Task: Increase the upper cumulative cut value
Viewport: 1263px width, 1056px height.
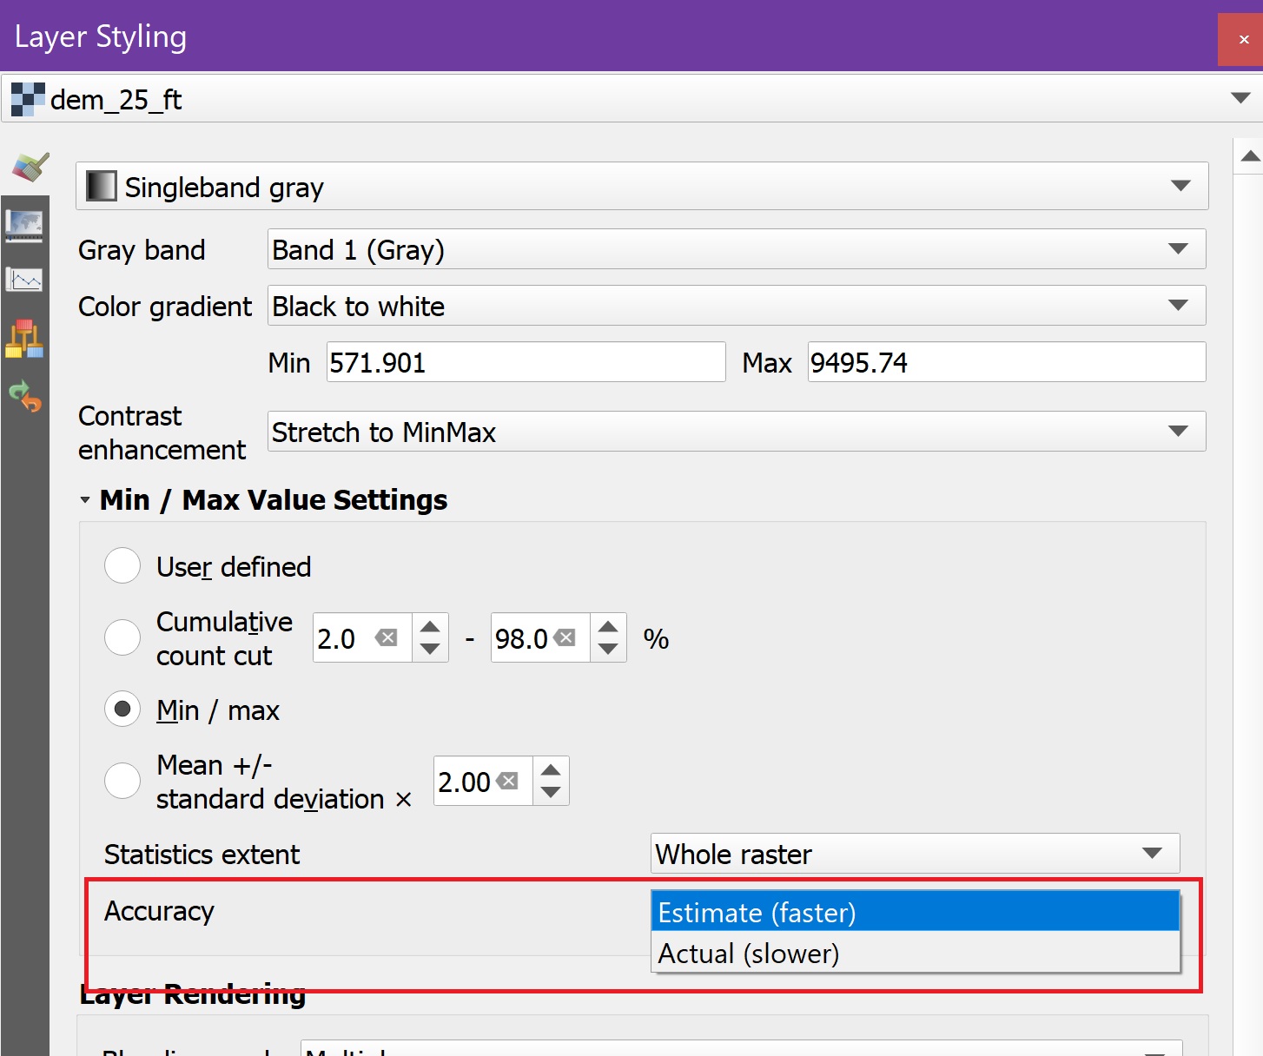Action: [608, 627]
